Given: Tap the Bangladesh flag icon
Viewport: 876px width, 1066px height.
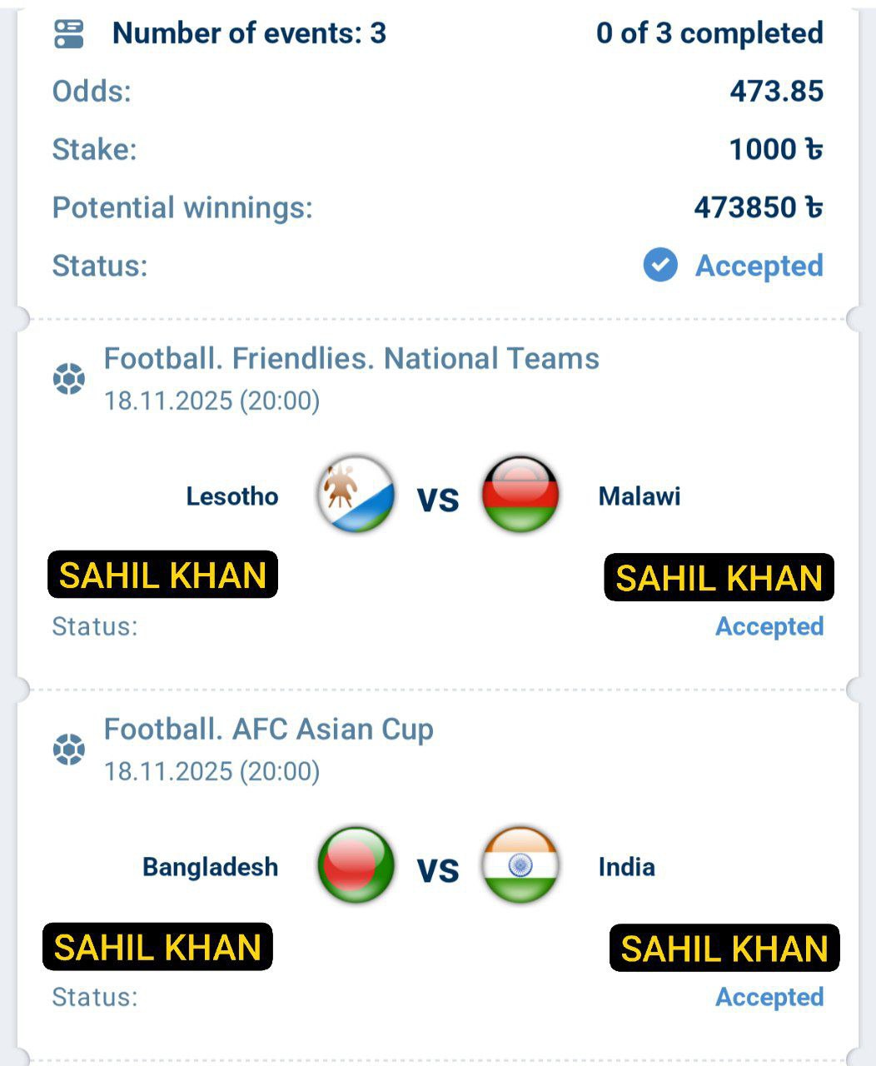Looking at the screenshot, I should 356,865.
